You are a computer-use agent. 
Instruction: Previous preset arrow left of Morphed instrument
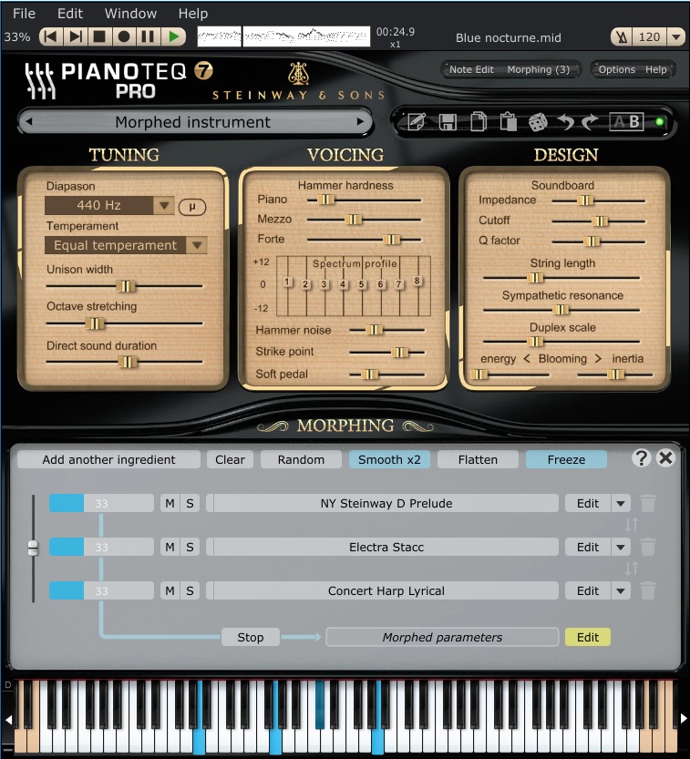tap(28, 122)
